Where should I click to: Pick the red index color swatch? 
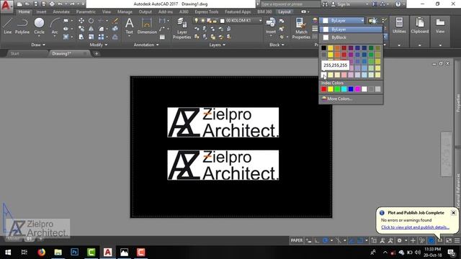(x=323, y=89)
